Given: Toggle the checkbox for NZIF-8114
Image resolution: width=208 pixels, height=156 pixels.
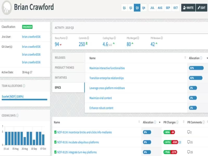Looking at the screenshot, I should click(x=55, y=132).
